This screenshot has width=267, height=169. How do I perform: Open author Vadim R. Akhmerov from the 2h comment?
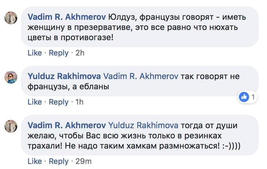67,18
